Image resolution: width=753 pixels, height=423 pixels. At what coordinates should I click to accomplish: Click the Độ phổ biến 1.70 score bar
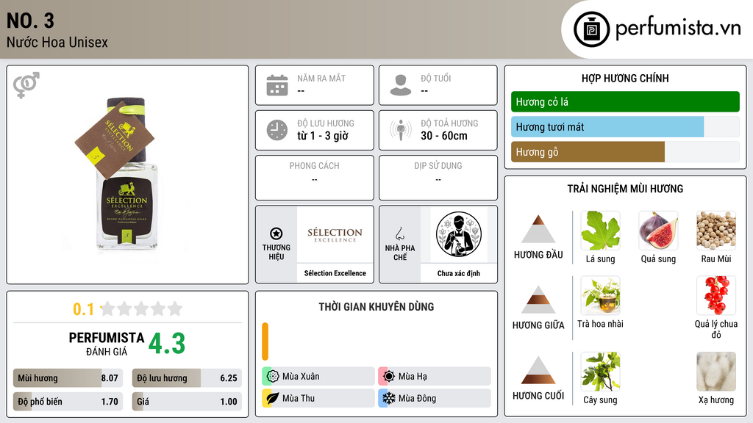68,402
